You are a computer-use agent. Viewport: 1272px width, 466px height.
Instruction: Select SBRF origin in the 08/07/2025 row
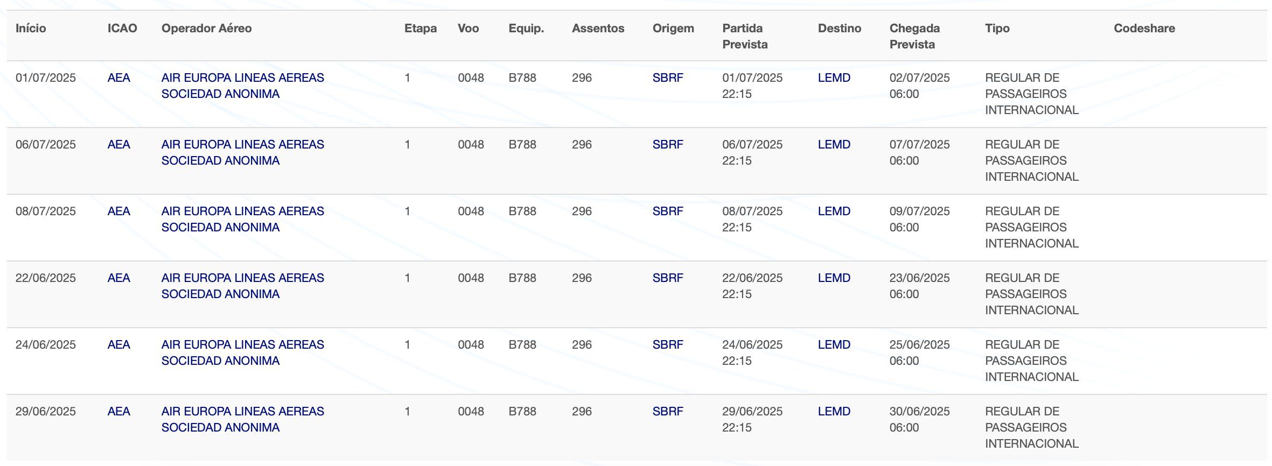point(667,211)
